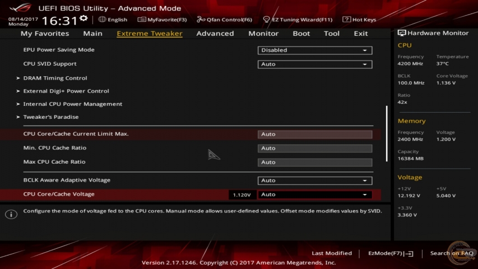Open EPU Power Saving Mode dropdown
Screen dimensions: 478x269
(x=314, y=50)
